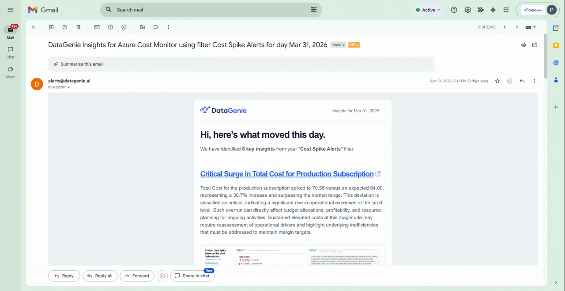The height and width of the screenshot is (291, 565).
Task: Open Critical Surge in Total Cost link
Action: point(287,174)
